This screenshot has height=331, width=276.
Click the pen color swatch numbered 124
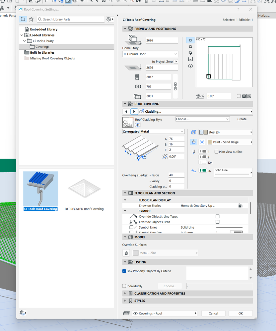[202, 162]
